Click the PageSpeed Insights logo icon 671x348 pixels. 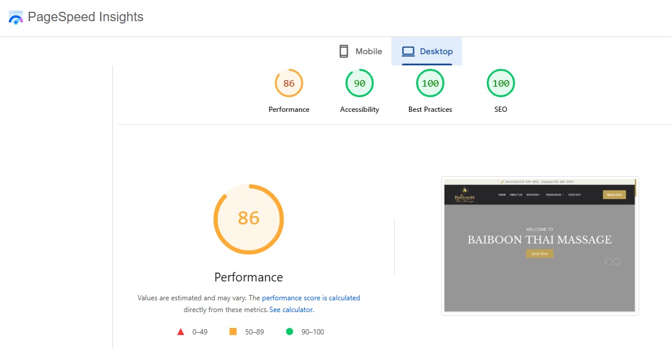tap(16, 18)
